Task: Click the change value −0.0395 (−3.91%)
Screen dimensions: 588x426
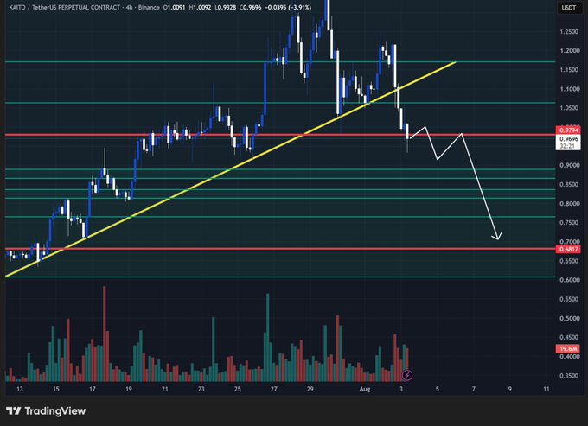Action: 288,7
